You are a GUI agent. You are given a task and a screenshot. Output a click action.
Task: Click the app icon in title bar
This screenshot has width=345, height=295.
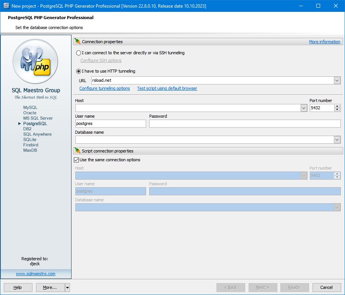pos(6,6)
